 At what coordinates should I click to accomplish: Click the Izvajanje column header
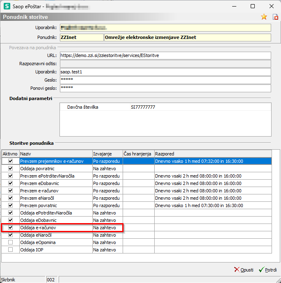108,154
